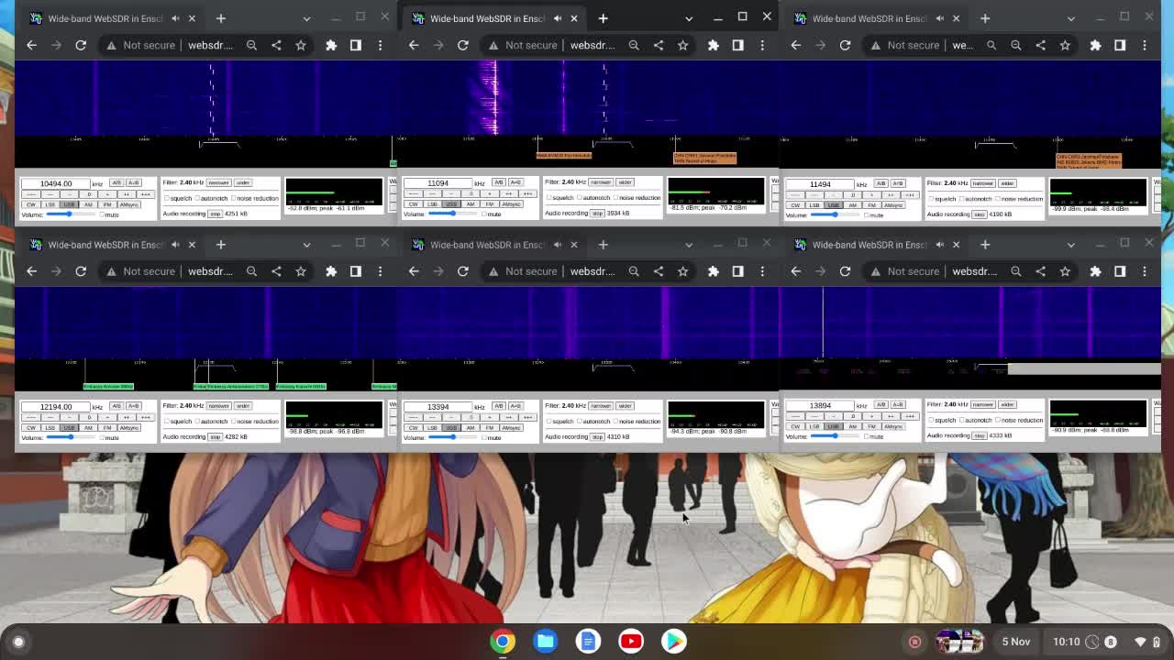The height and width of the screenshot is (660, 1174).
Task: Open Chrome three-dot menu in 11094 kHz window
Action: click(x=762, y=45)
